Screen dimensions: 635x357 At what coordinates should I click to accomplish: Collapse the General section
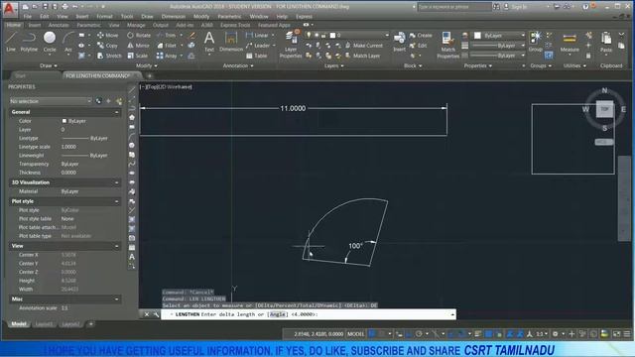(x=117, y=112)
